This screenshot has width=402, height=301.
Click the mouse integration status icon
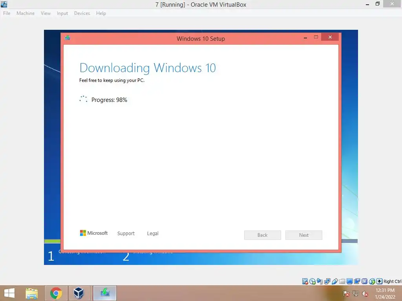(x=372, y=281)
